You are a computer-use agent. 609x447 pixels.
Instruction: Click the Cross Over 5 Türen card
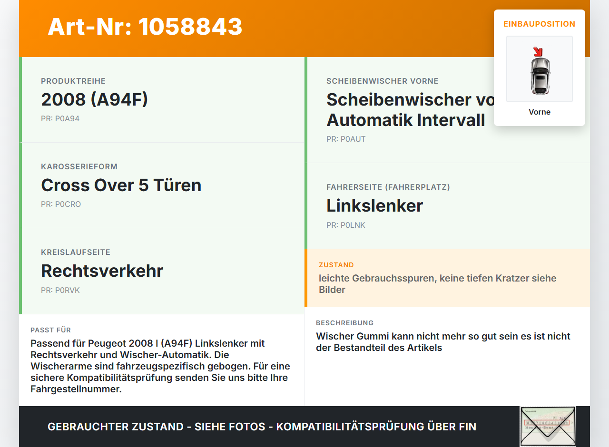tap(162, 185)
